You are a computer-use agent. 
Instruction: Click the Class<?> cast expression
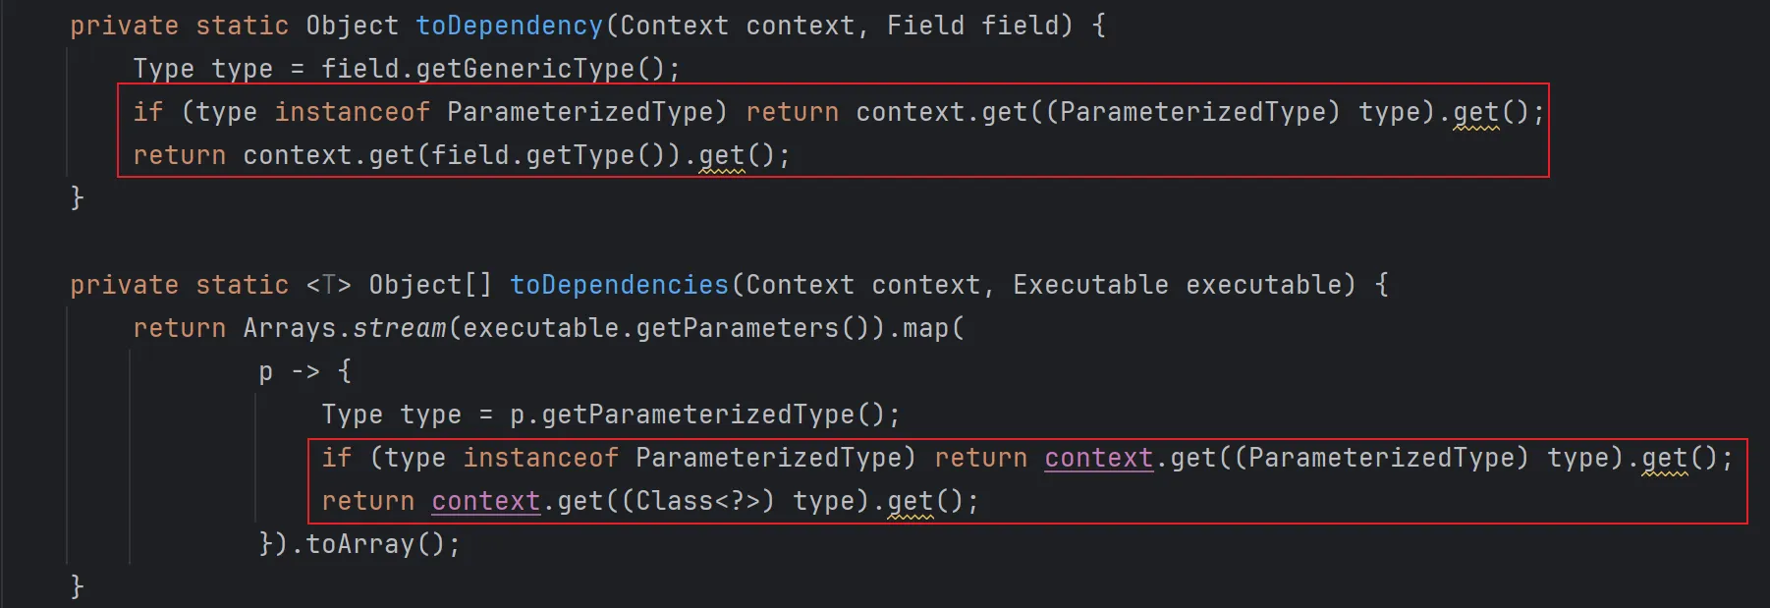tap(697, 501)
